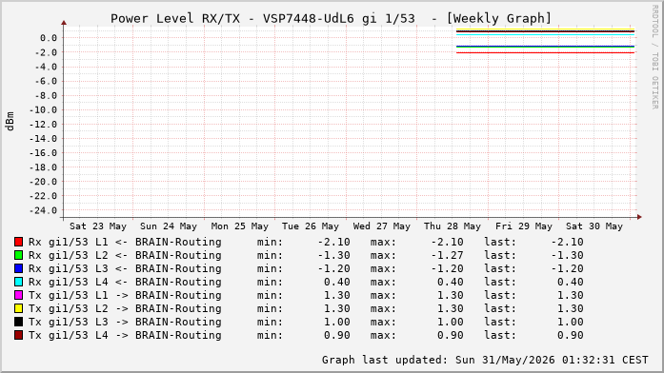Click the red Rx L1 line on the graph
664x373 pixels.
pos(546,52)
